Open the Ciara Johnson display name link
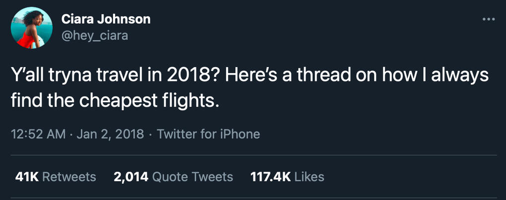Viewport: 506px width, 200px height. 106,19
